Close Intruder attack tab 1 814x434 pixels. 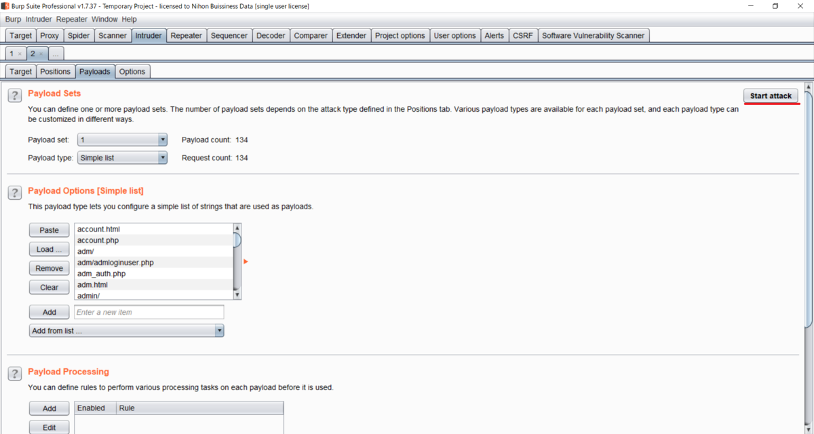point(20,53)
